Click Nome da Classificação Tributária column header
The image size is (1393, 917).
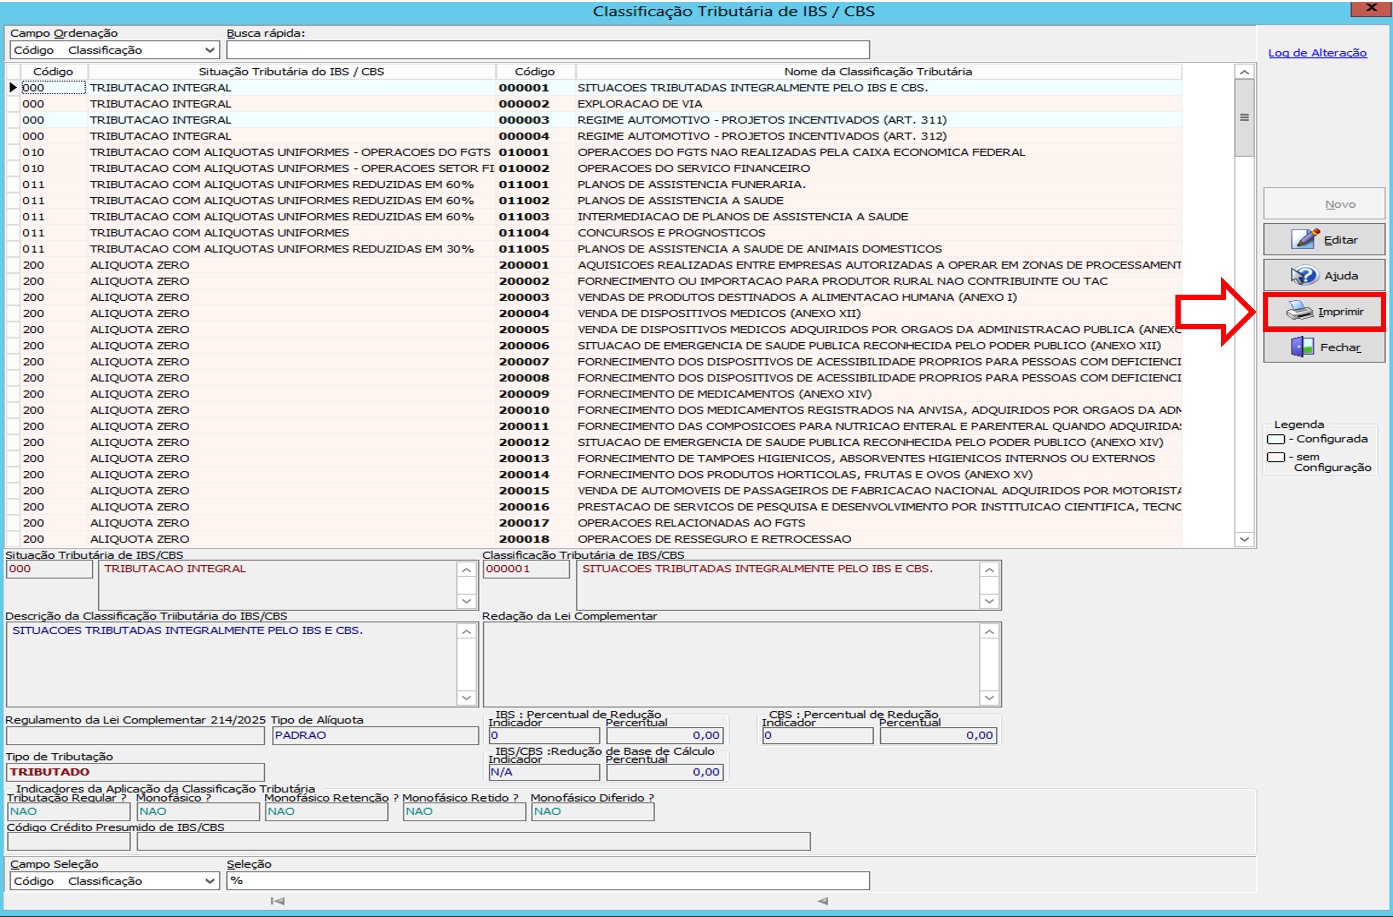pyautogui.click(x=877, y=72)
